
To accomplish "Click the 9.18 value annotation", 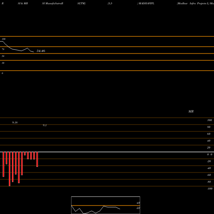I will click(15, 122).
